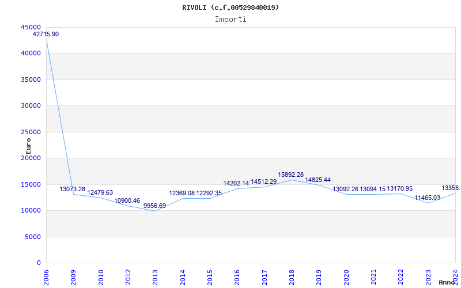Viewport: 461px width, 288px height.
Task: Click the 10900.46 data label
Action: tap(127, 200)
